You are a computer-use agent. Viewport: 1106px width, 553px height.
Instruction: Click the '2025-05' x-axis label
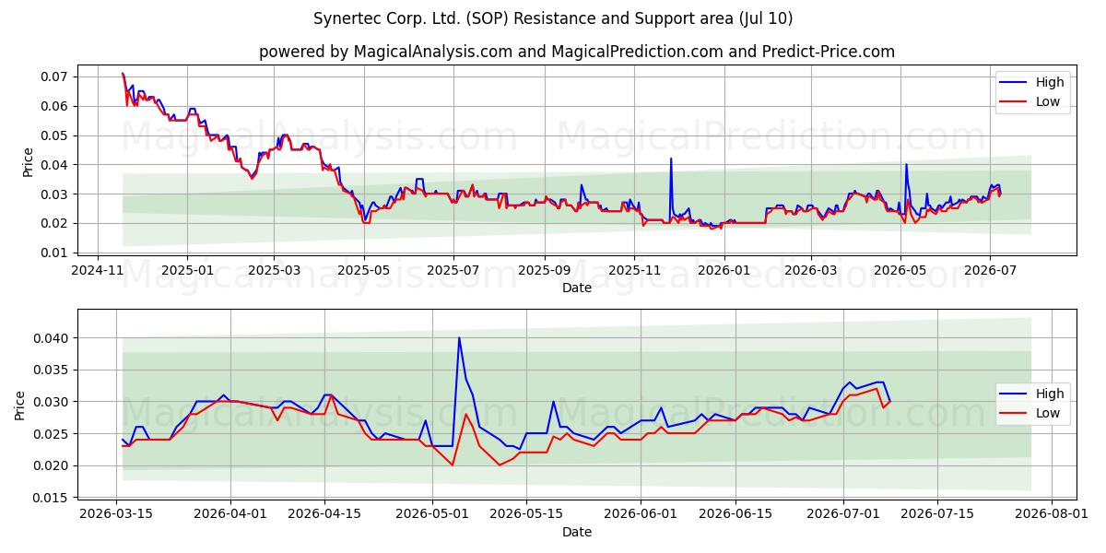coord(363,271)
